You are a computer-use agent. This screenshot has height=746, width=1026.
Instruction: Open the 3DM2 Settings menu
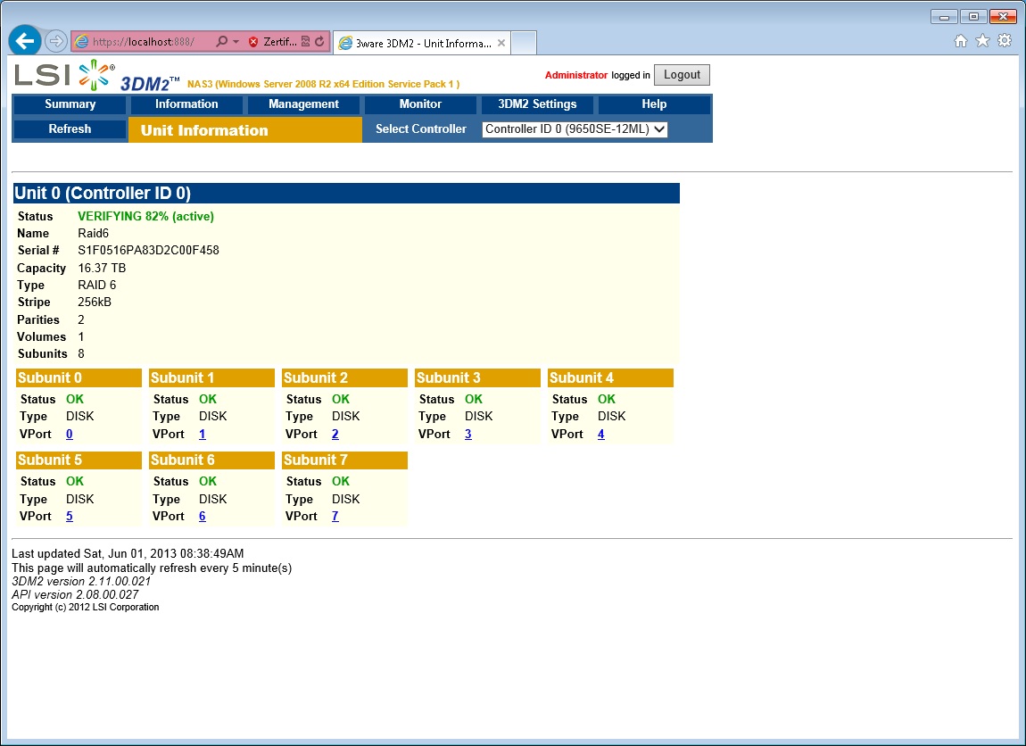[x=537, y=104]
